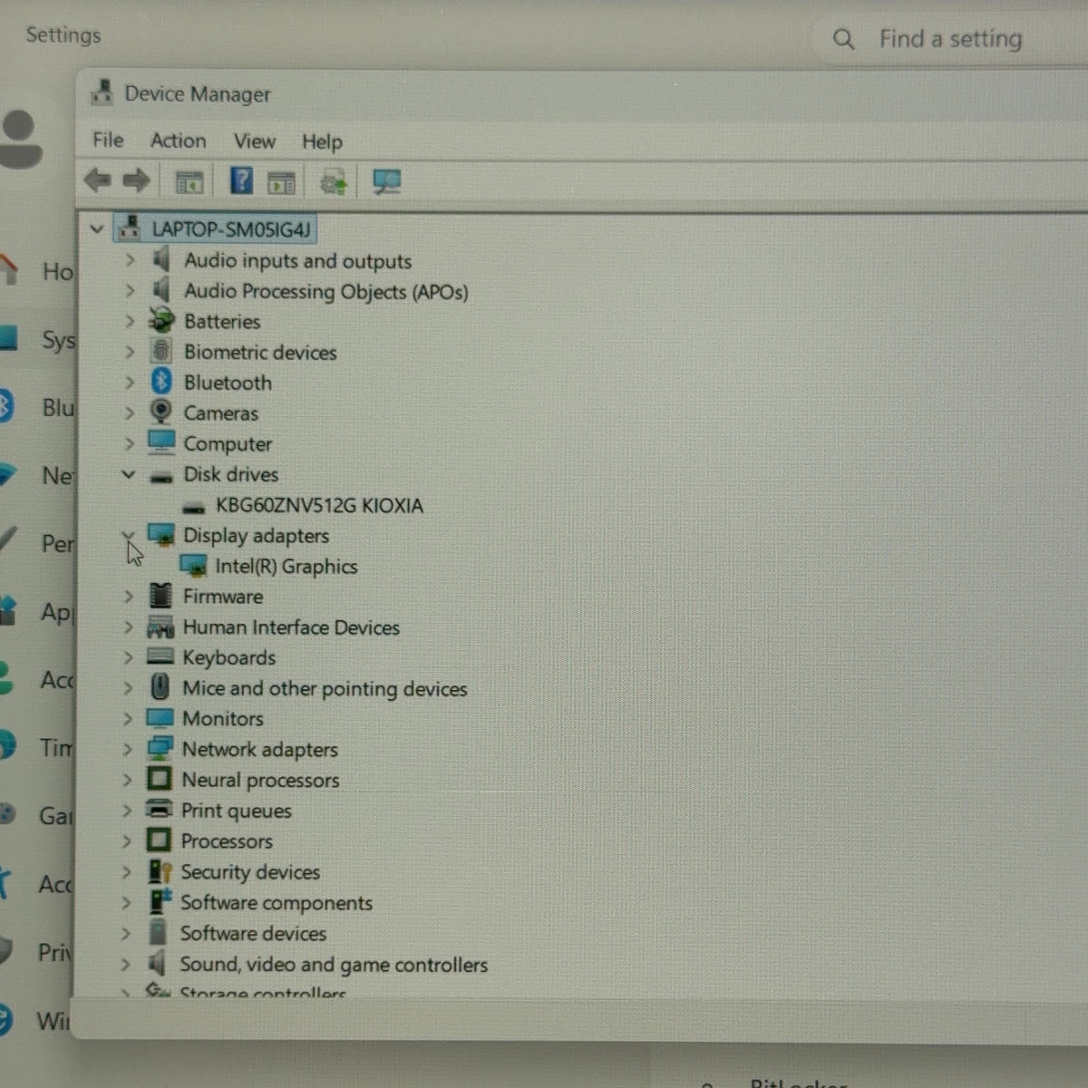Click the Bluetooth logo icon in the tree
This screenshot has width=1088, height=1088.
point(161,382)
